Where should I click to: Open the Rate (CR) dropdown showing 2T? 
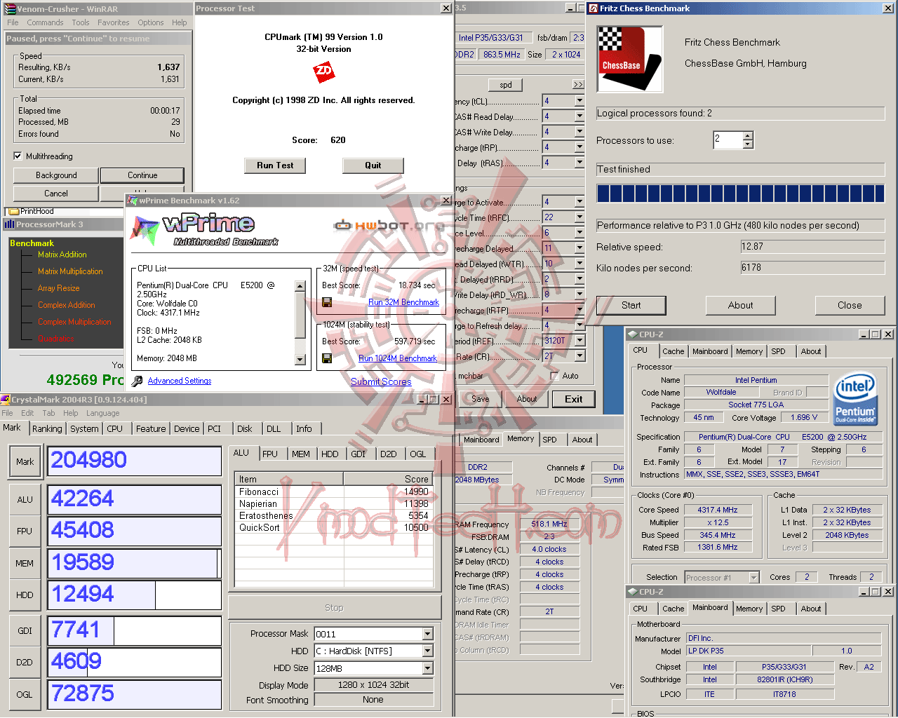[579, 356]
